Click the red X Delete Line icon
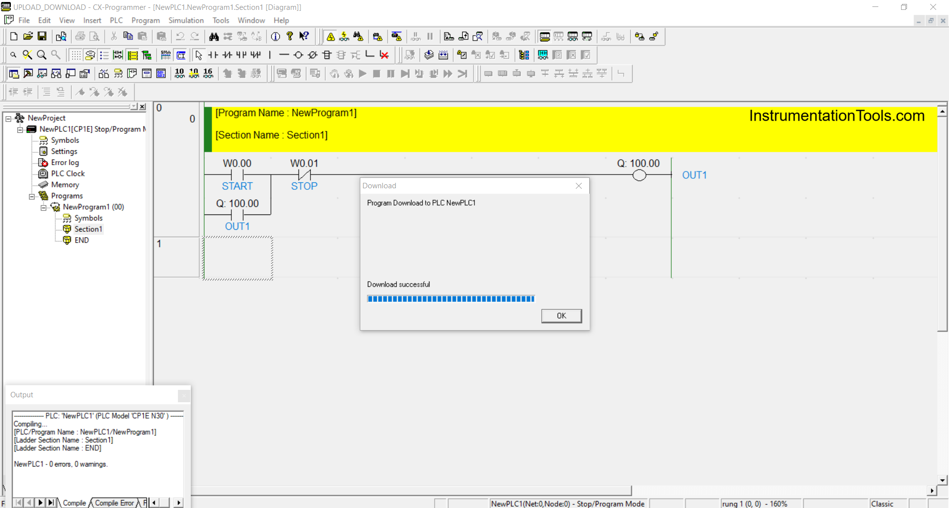 [x=384, y=55]
